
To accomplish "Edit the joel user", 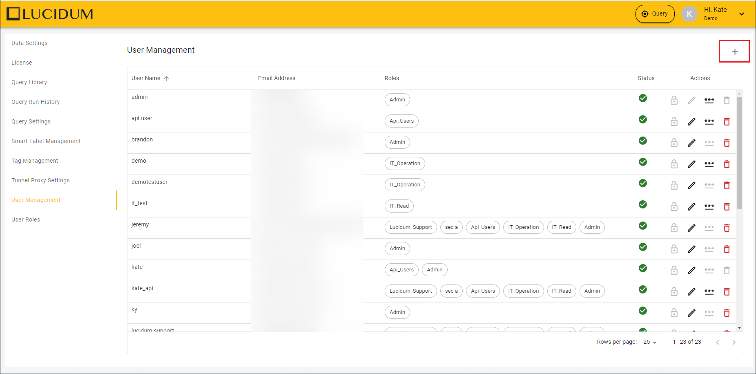I will [x=691, y=249].
